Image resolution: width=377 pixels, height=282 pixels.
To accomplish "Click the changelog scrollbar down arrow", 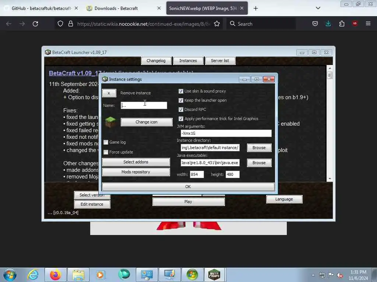I will 330,179.
